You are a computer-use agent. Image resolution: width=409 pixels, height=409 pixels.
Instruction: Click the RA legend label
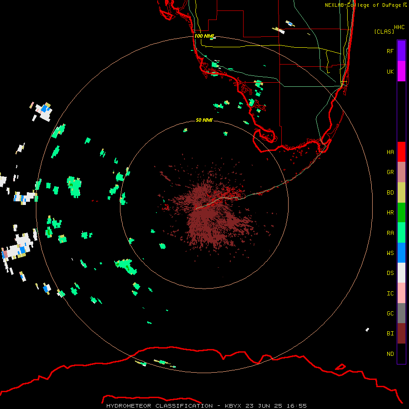coord(390,233)
